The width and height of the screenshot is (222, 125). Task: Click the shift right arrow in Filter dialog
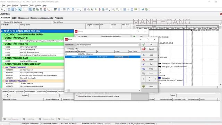point(155,79)
